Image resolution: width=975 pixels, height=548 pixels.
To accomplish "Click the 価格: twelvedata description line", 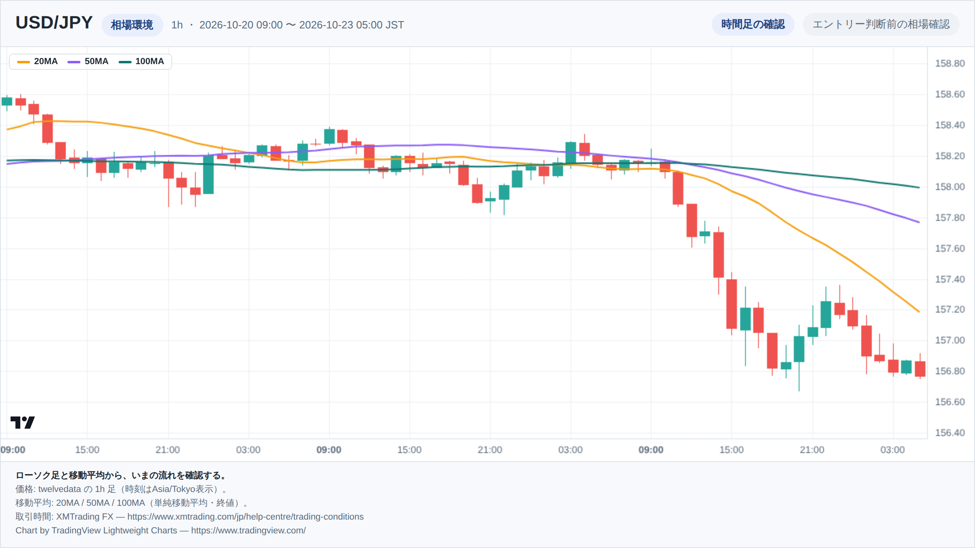I will [x=121, y=489].
